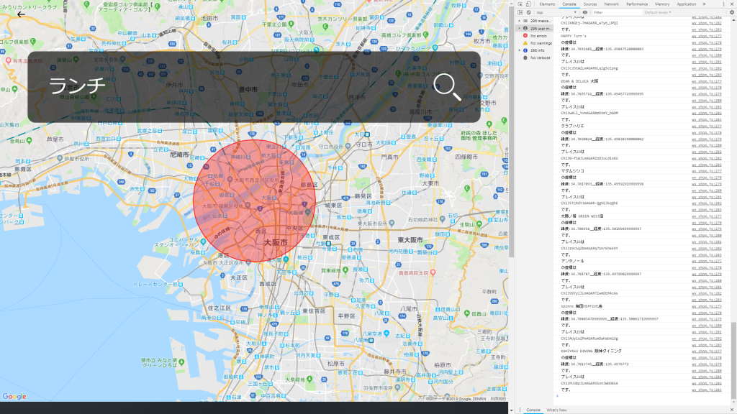Select the Console tab in the bottom drawer
The height and width of the screenshot is (414, 737).
point(533,410)
